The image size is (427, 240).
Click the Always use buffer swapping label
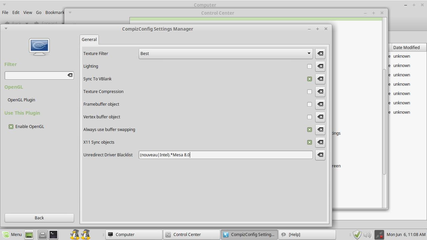pos(109,130)
